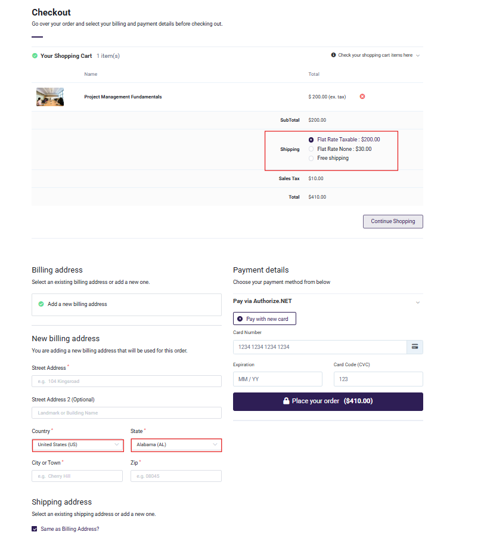This screenshot has width=484, height=538.
Task: Click the info icon near cart items note
Action: coord(334,55)
